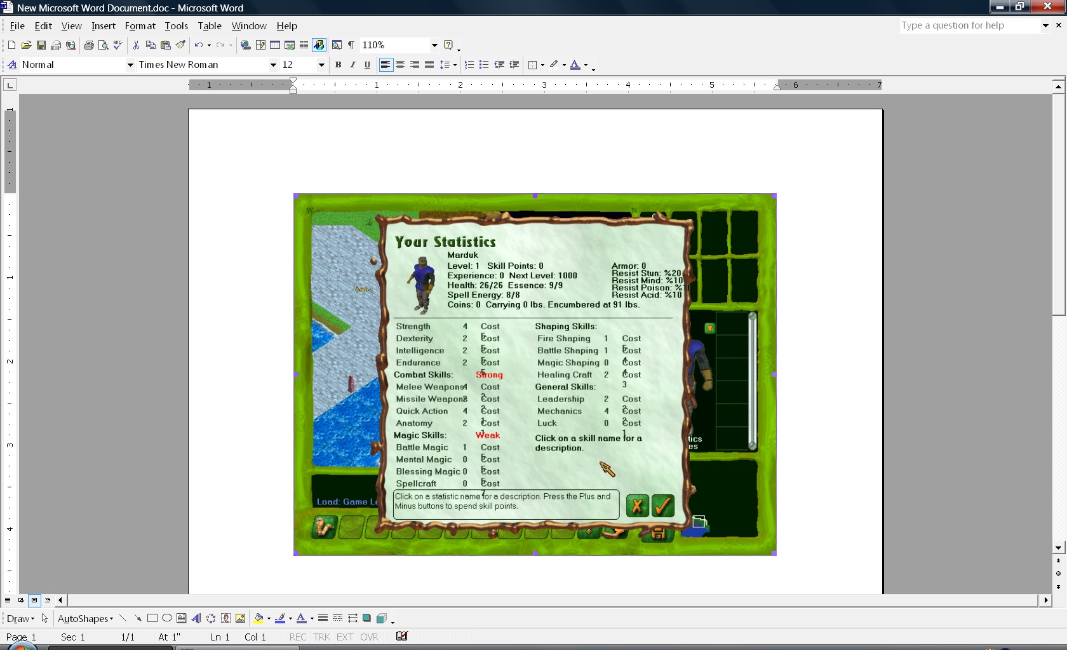Save the document with the Save icon
This screenshot has height=650, width=1067.
click(41, 45)
